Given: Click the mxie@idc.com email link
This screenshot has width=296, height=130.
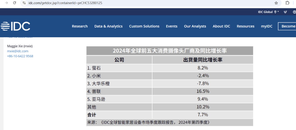Looking at the screenshot, I should click(x=18, y=51).
